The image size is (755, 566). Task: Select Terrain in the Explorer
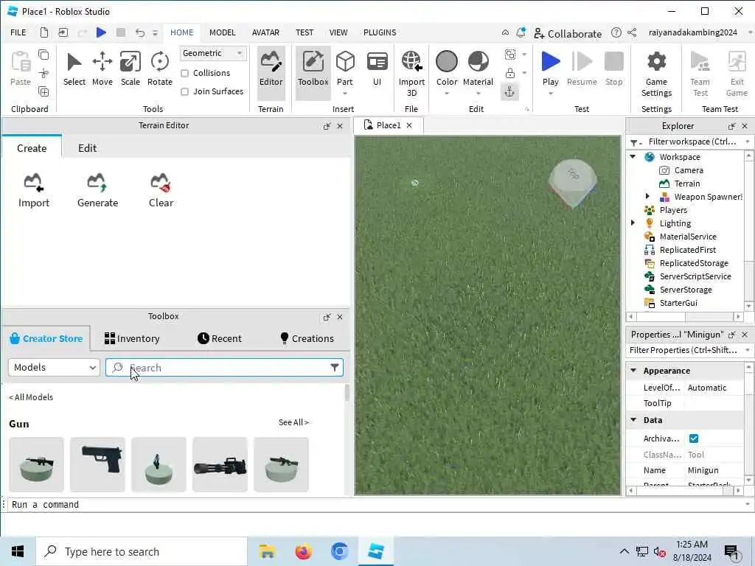pyautogui.click(x=686, y=184)
